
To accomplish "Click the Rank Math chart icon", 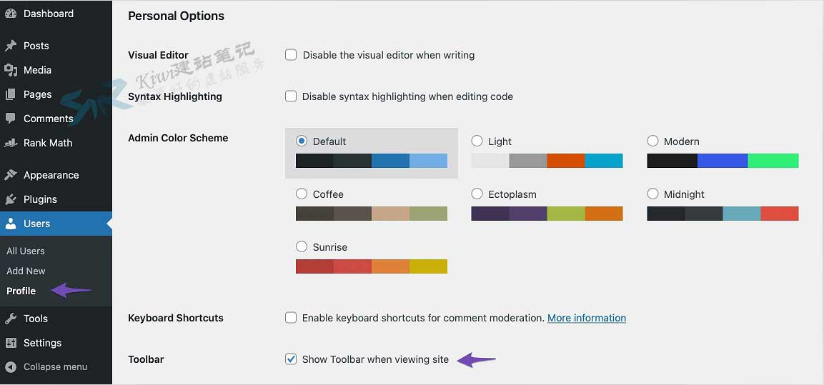I will (11, 143).
